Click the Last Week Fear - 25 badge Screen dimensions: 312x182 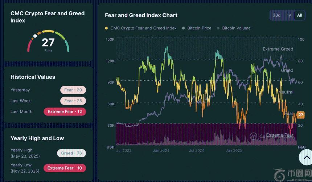click(73, 101)
